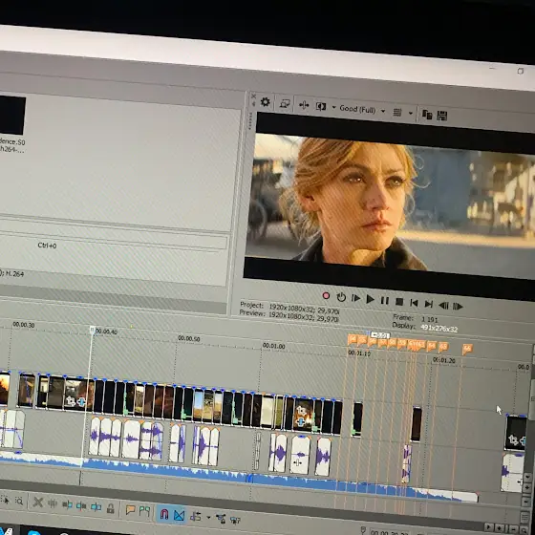This screenshot has height=535, width=535.
Task: Pause the preview playback
Action: [384, 301]
